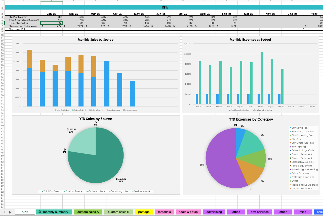Select the advertising sheet tab
The height and width of the screenshot is (216, 323).
point(214,212)
